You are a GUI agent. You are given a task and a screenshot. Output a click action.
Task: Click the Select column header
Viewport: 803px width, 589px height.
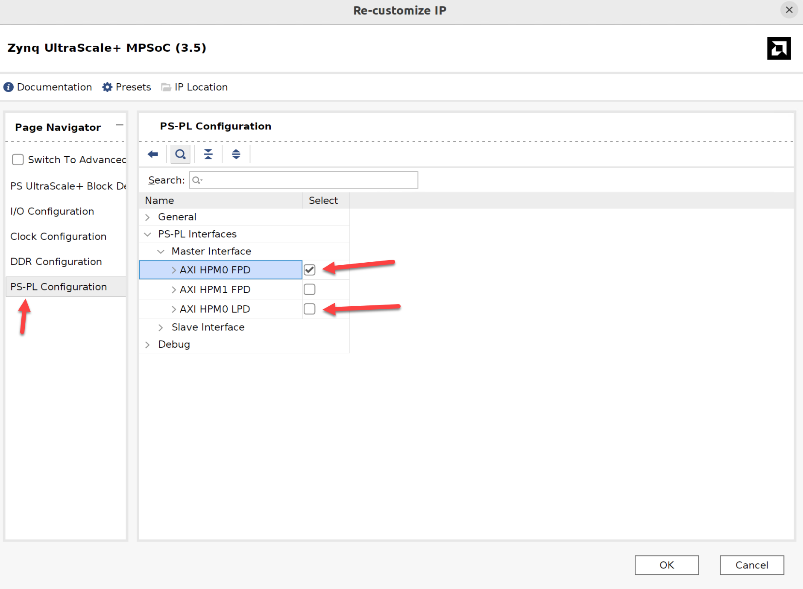326,201
